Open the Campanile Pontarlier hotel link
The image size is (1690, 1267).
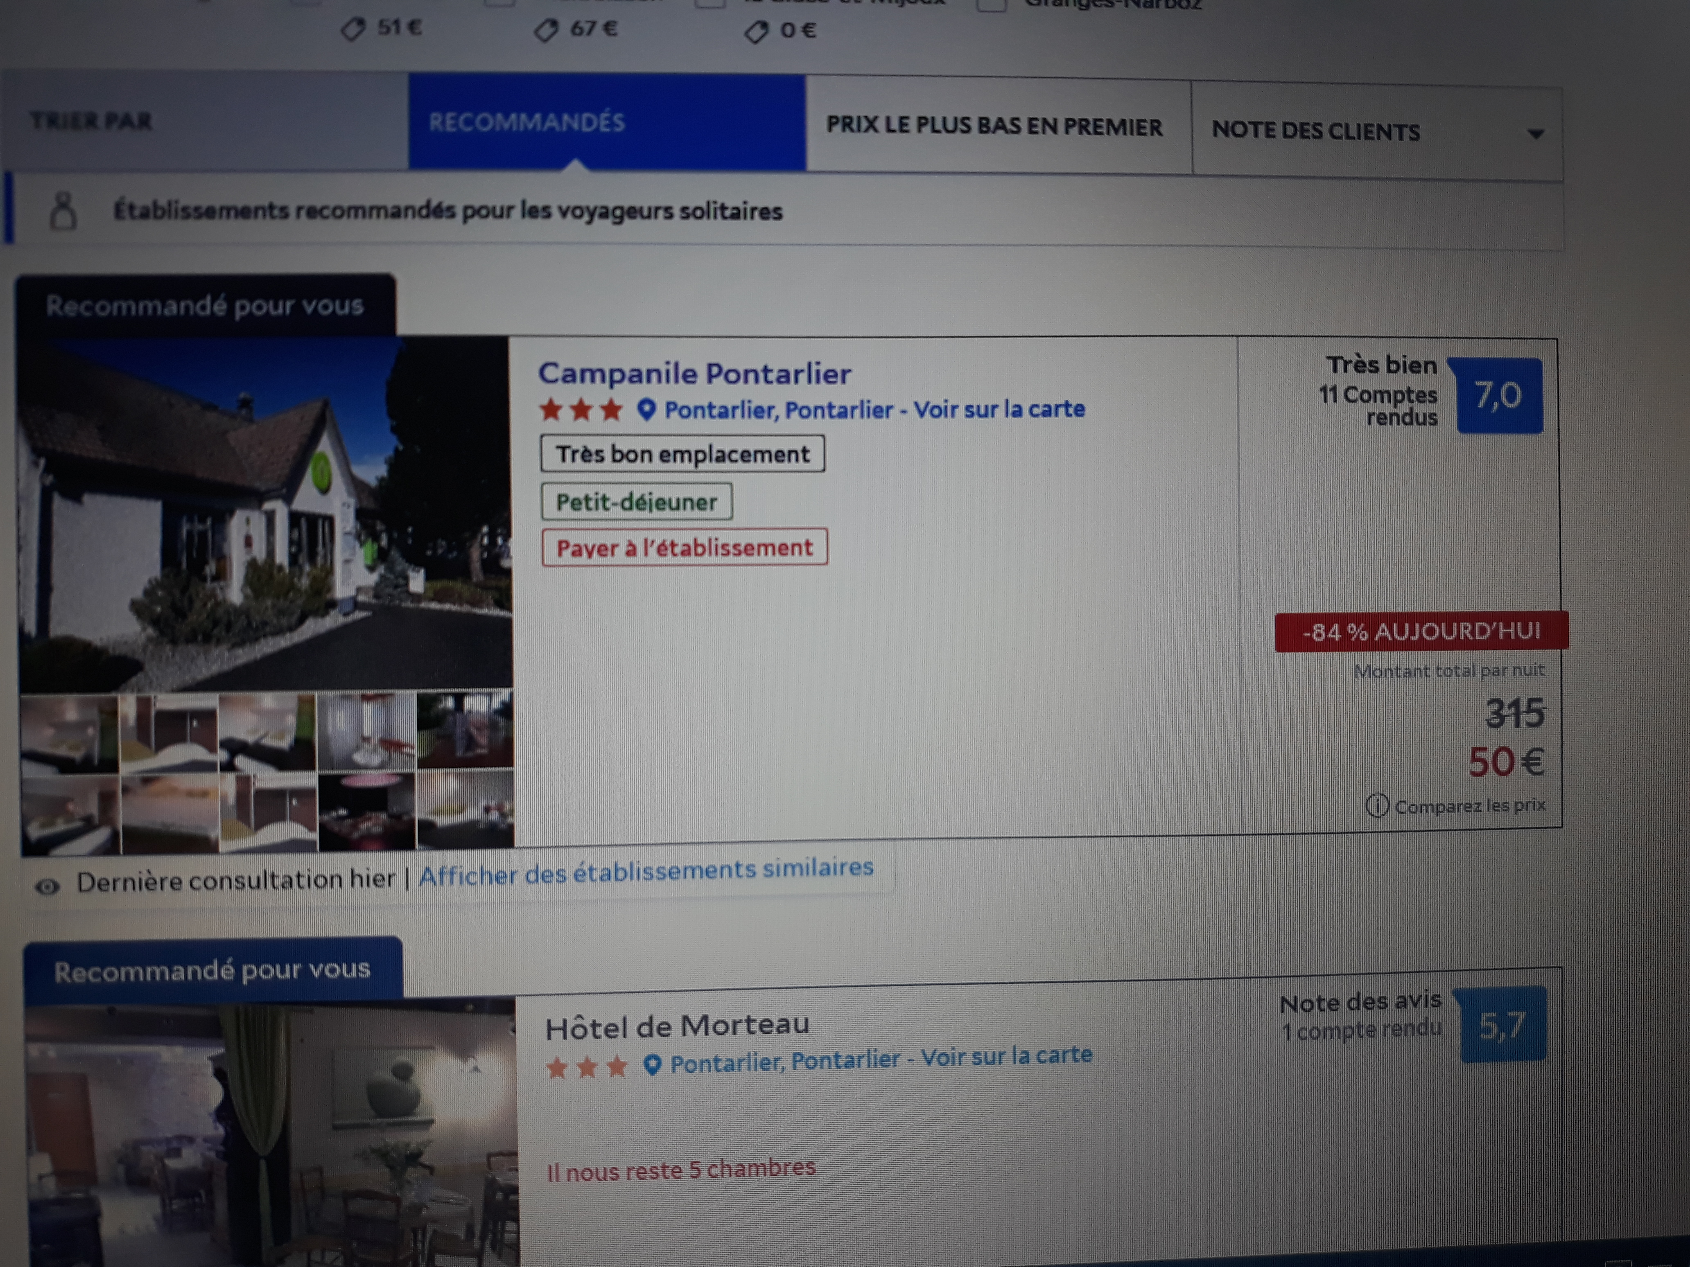tap(694, 374)
